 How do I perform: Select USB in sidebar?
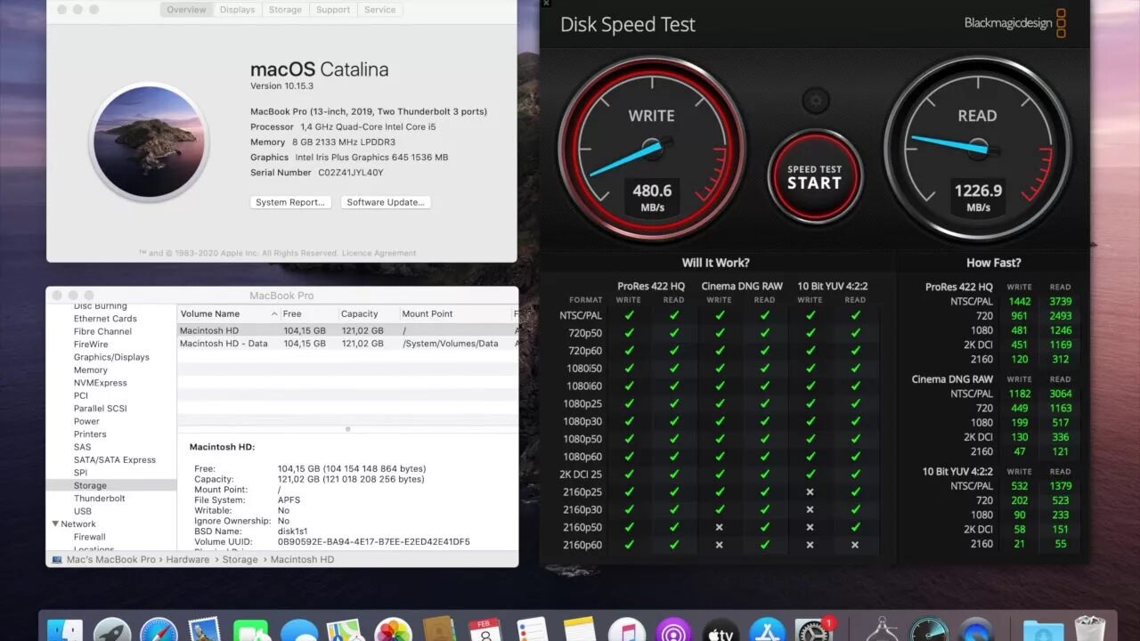click(x=83, y=511)
